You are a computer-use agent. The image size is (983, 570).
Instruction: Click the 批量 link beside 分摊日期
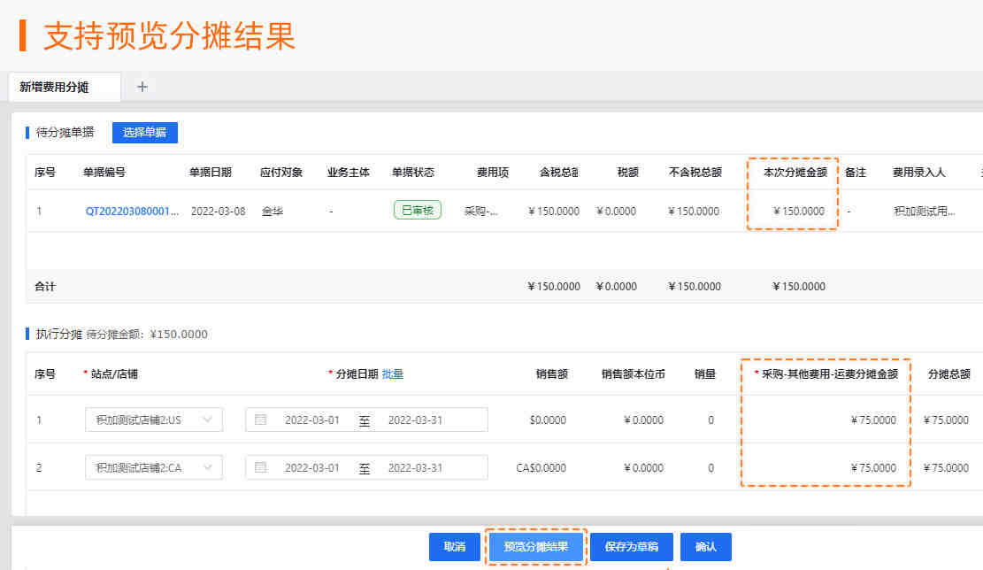[393, 374]
